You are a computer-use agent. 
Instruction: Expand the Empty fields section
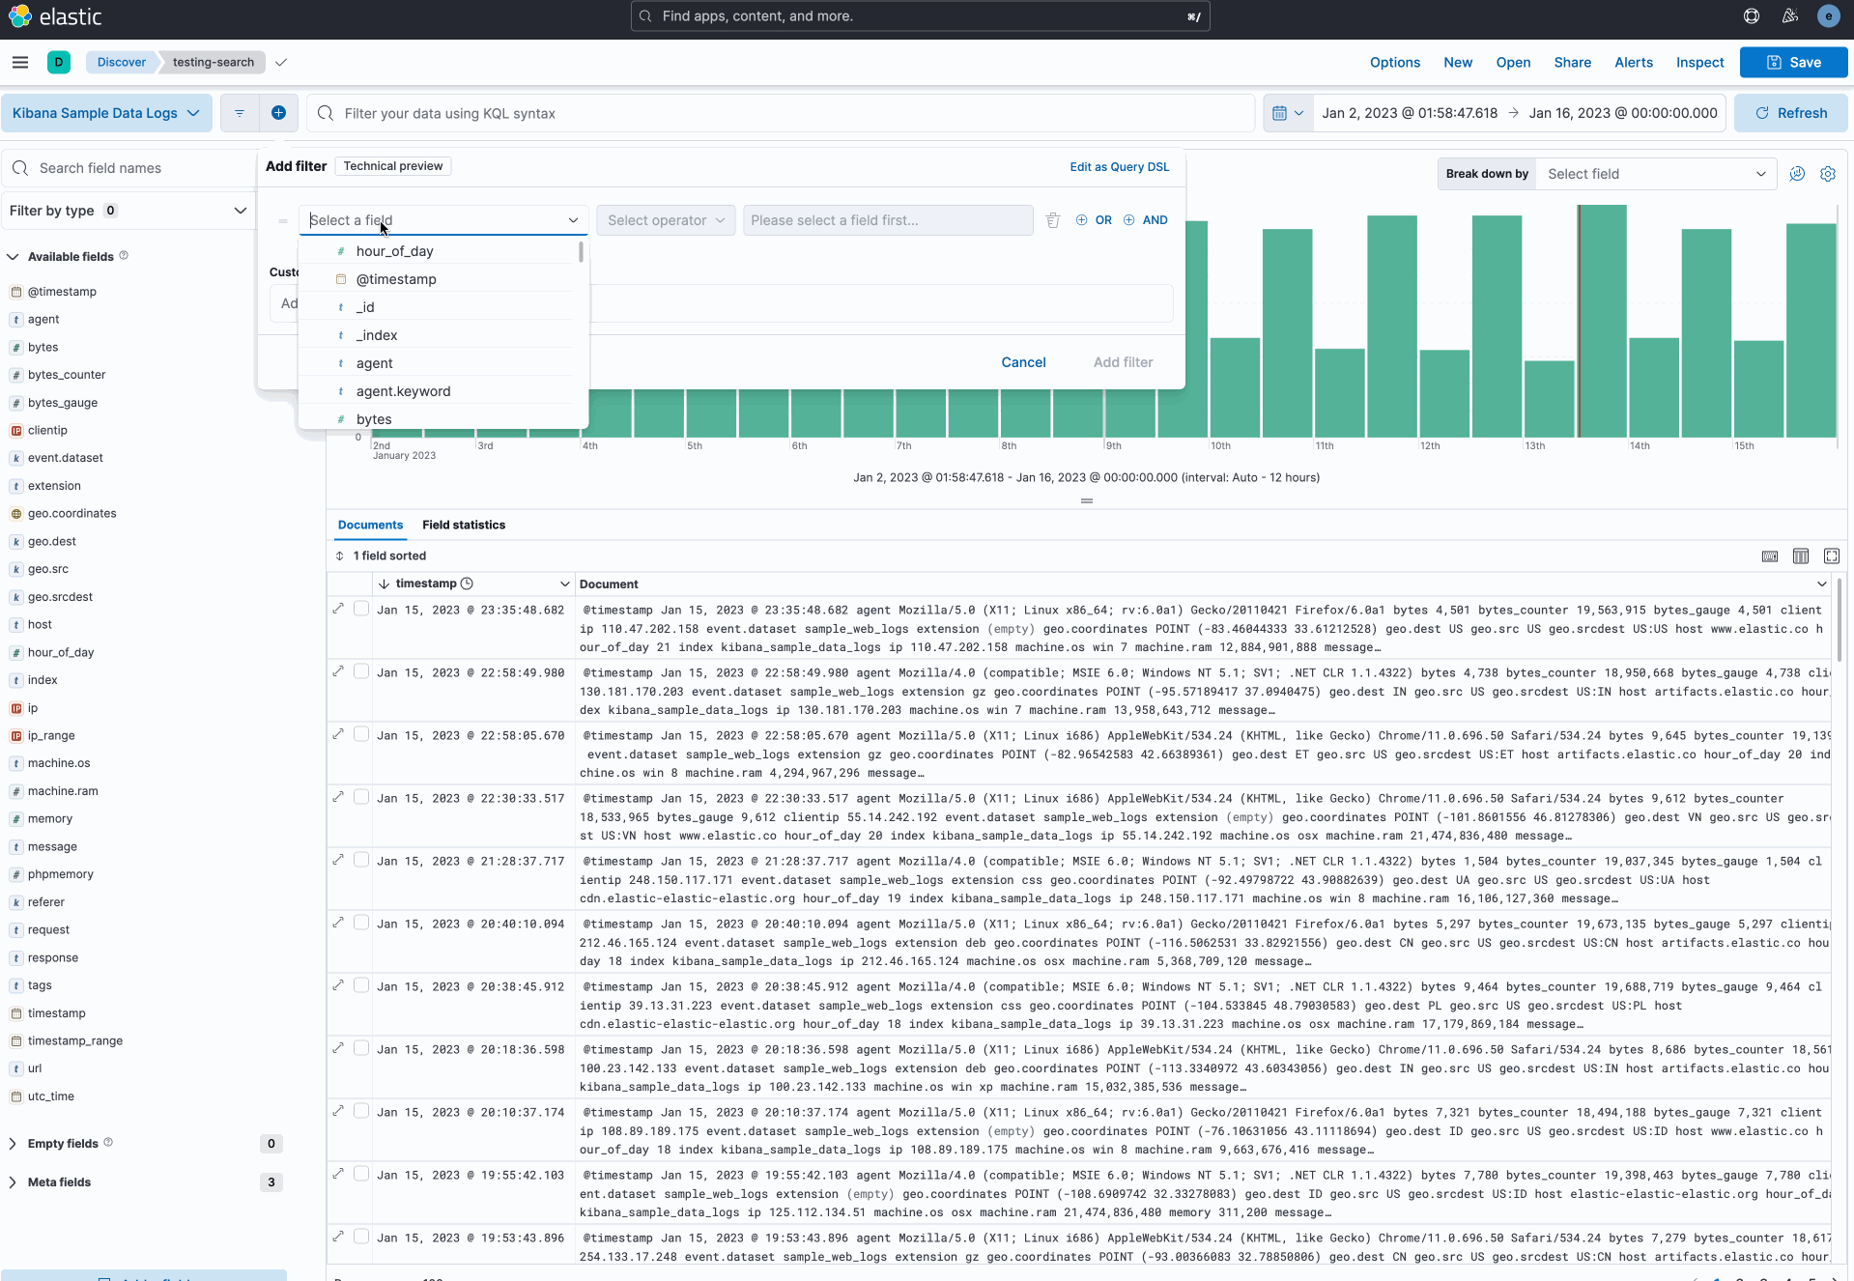pos(13,1144)
